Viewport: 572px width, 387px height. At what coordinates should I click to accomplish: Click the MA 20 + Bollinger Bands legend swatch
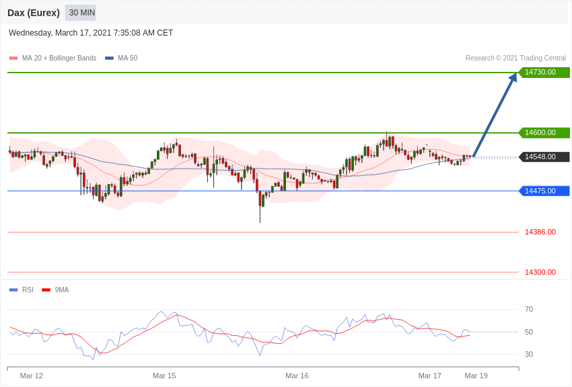click(x=13, y=58)
